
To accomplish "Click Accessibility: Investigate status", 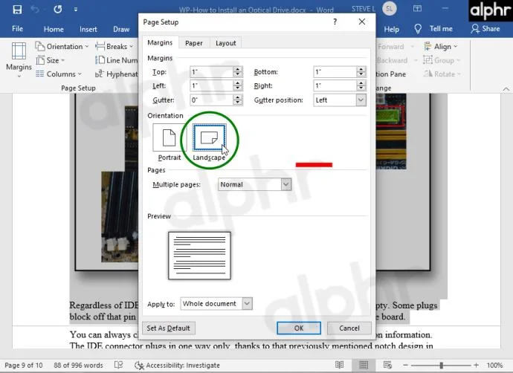I will pos(178,365).
